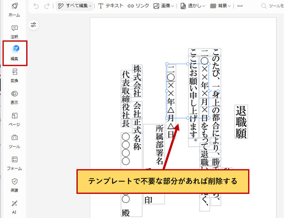
Task: Select the 会社正式名称 text box
Action: [137, 126]
